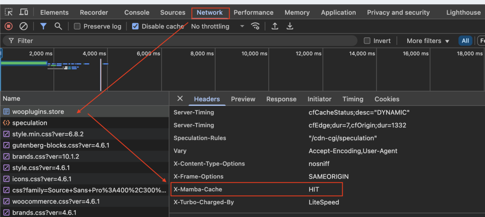The height and width of the screenshot is (217, 485).
Task: Toggle the network filter funnel icon
Action: (x=43, y=26)
